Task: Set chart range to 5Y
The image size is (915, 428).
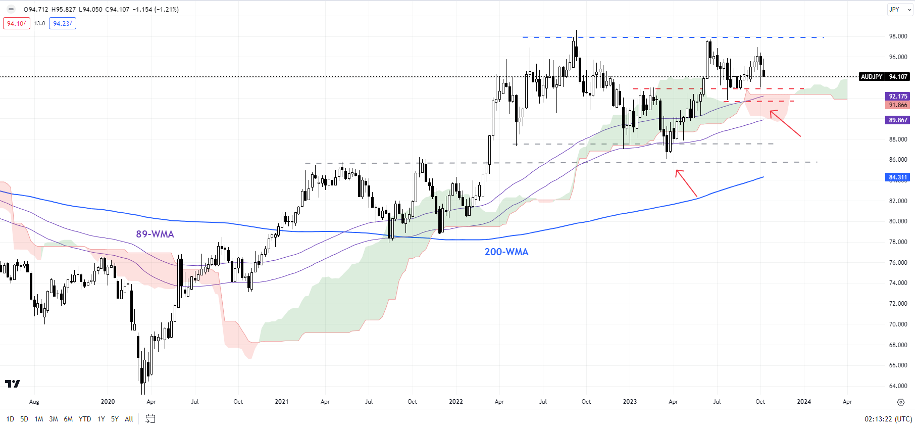Action: click(x=115, y=419)
